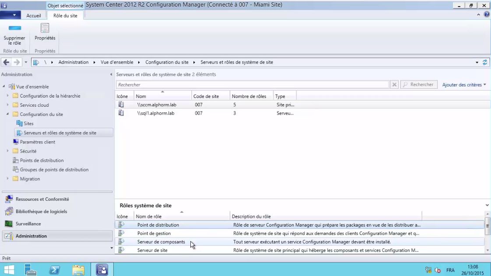This screenshot has height=276, width=491.
Task: Open File Explorer from the taskbar
Action: (x=78, y=270)
